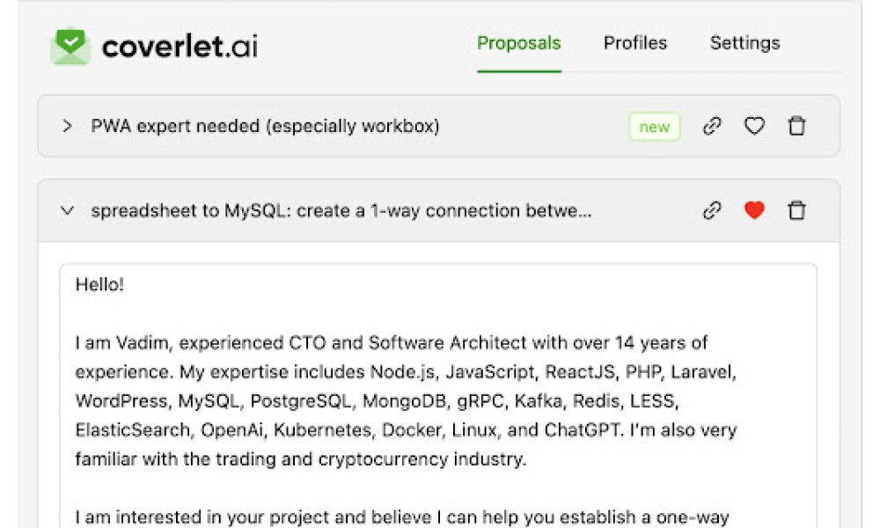880x528 pixels.
Task: Expand the PWA expert needed proposal chevron
Action: [x=68, y=126]
